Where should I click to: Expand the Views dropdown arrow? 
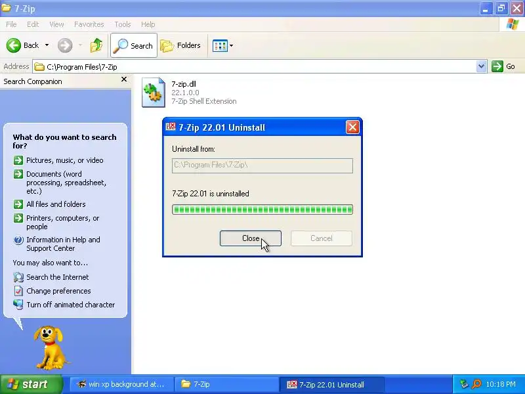click(x=232, y=45)
